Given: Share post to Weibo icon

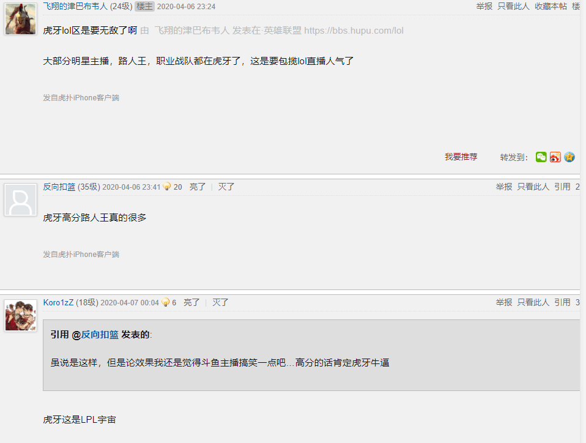Looking at the screenshot, I should coord(555,157).
